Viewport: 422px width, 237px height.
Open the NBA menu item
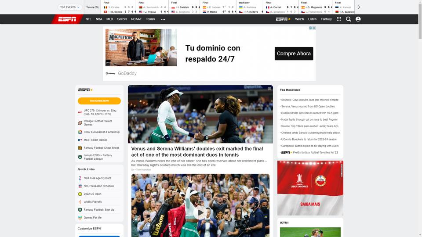point(99,19)
